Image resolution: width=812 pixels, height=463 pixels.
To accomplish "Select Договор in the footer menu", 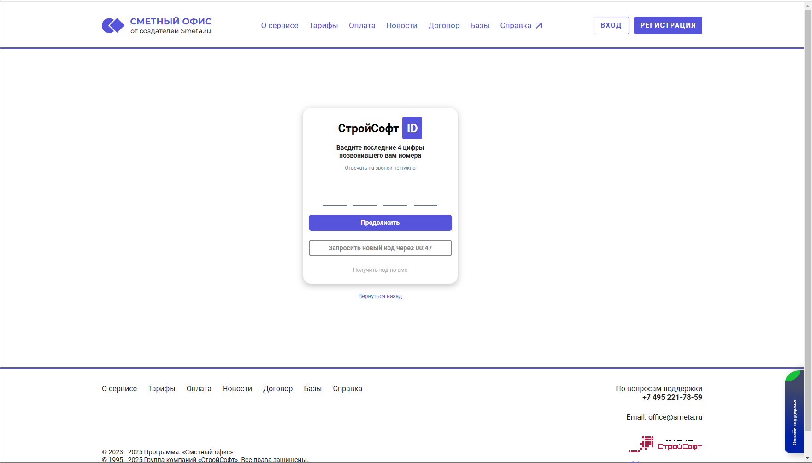I will [278, 388].
